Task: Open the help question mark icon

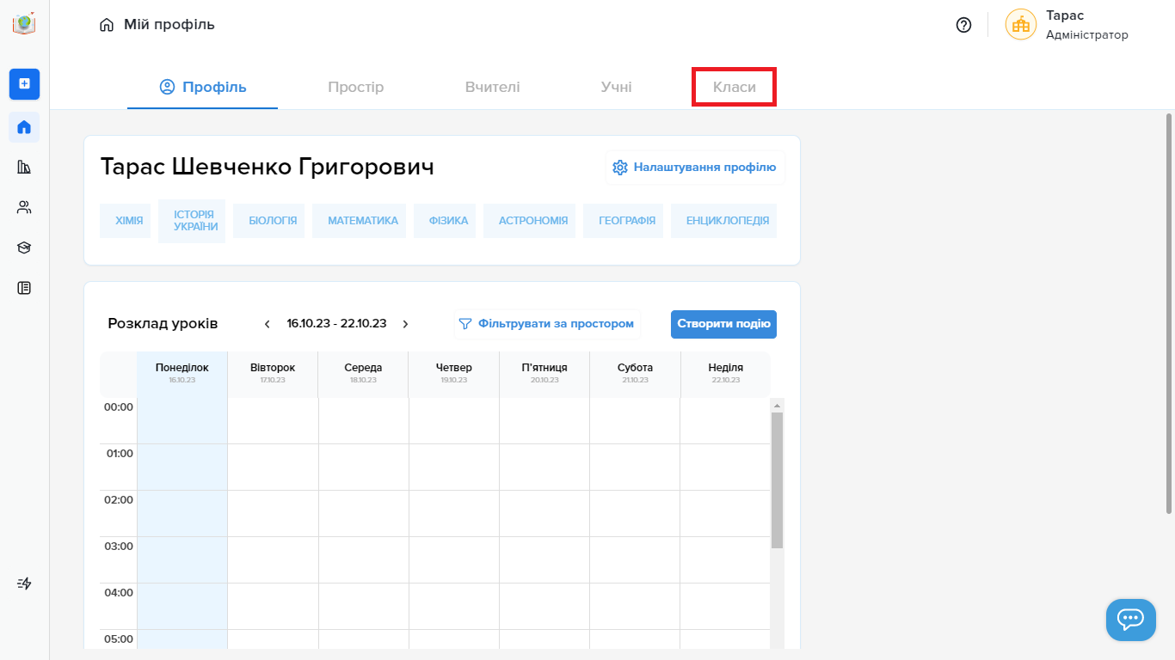Action: click(x=963, y=25)
